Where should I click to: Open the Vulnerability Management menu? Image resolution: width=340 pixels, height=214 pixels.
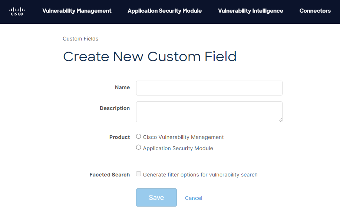tap(77, 11)
